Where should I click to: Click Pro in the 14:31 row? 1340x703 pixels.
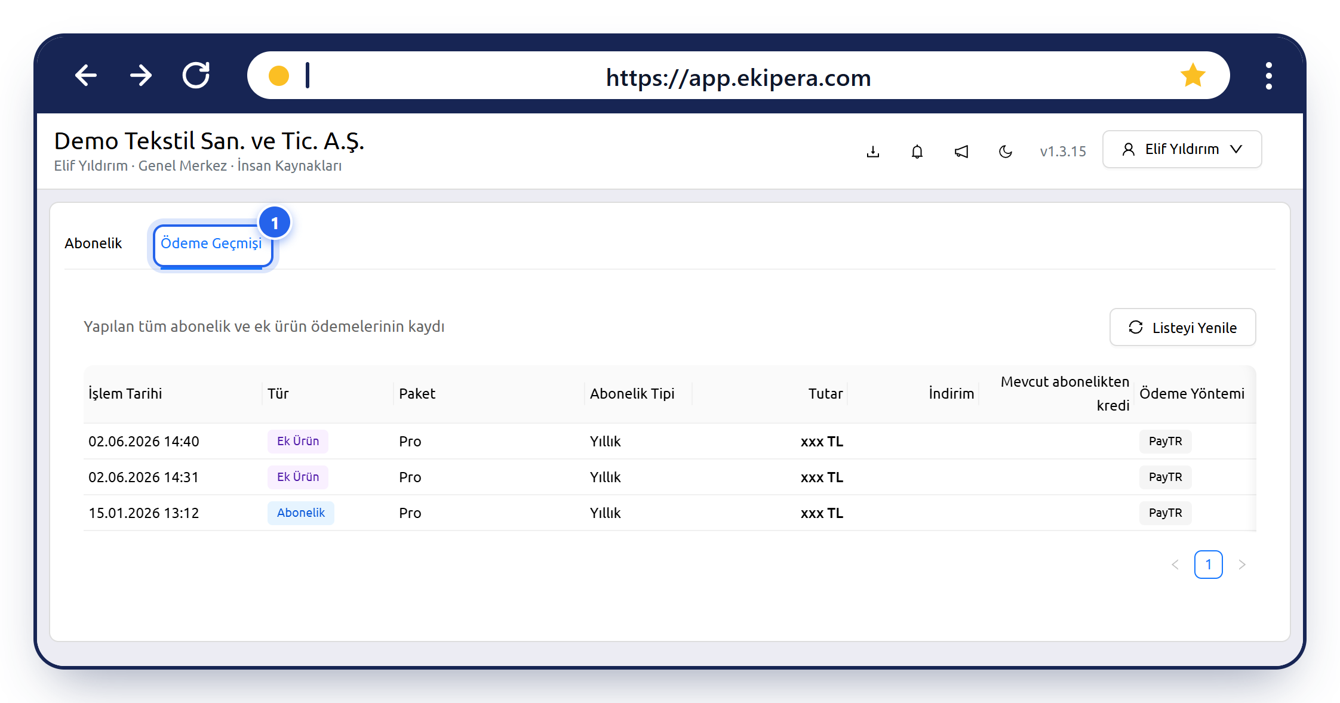coord(410,477)
